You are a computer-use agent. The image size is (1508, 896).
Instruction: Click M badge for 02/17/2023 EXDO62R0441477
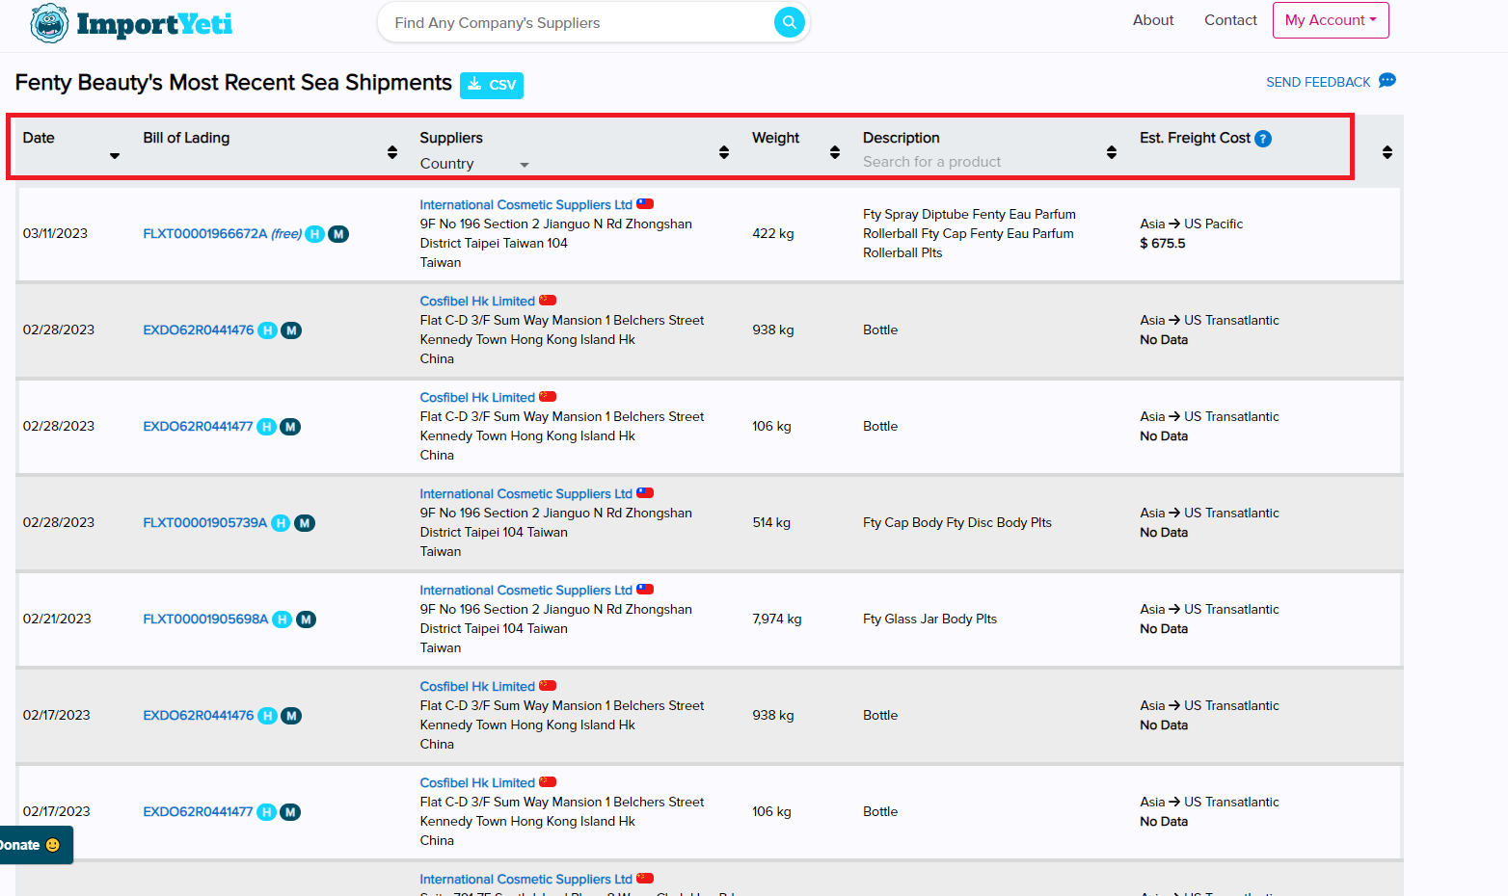click(x=290, y=812)
